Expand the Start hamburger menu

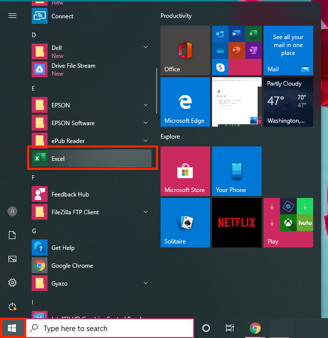(x=12, y=16)
